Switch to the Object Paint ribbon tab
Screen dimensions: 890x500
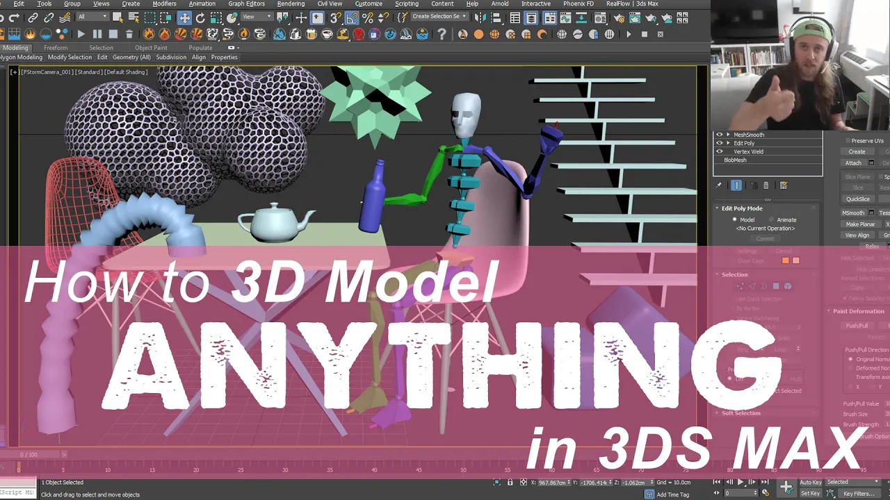151,48
